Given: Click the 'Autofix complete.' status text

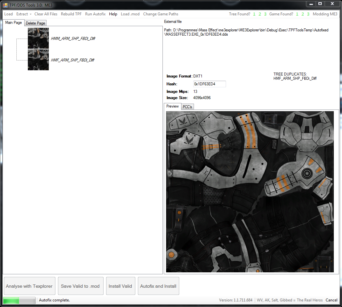Looking at the screenshot, I should click(54, 300).
